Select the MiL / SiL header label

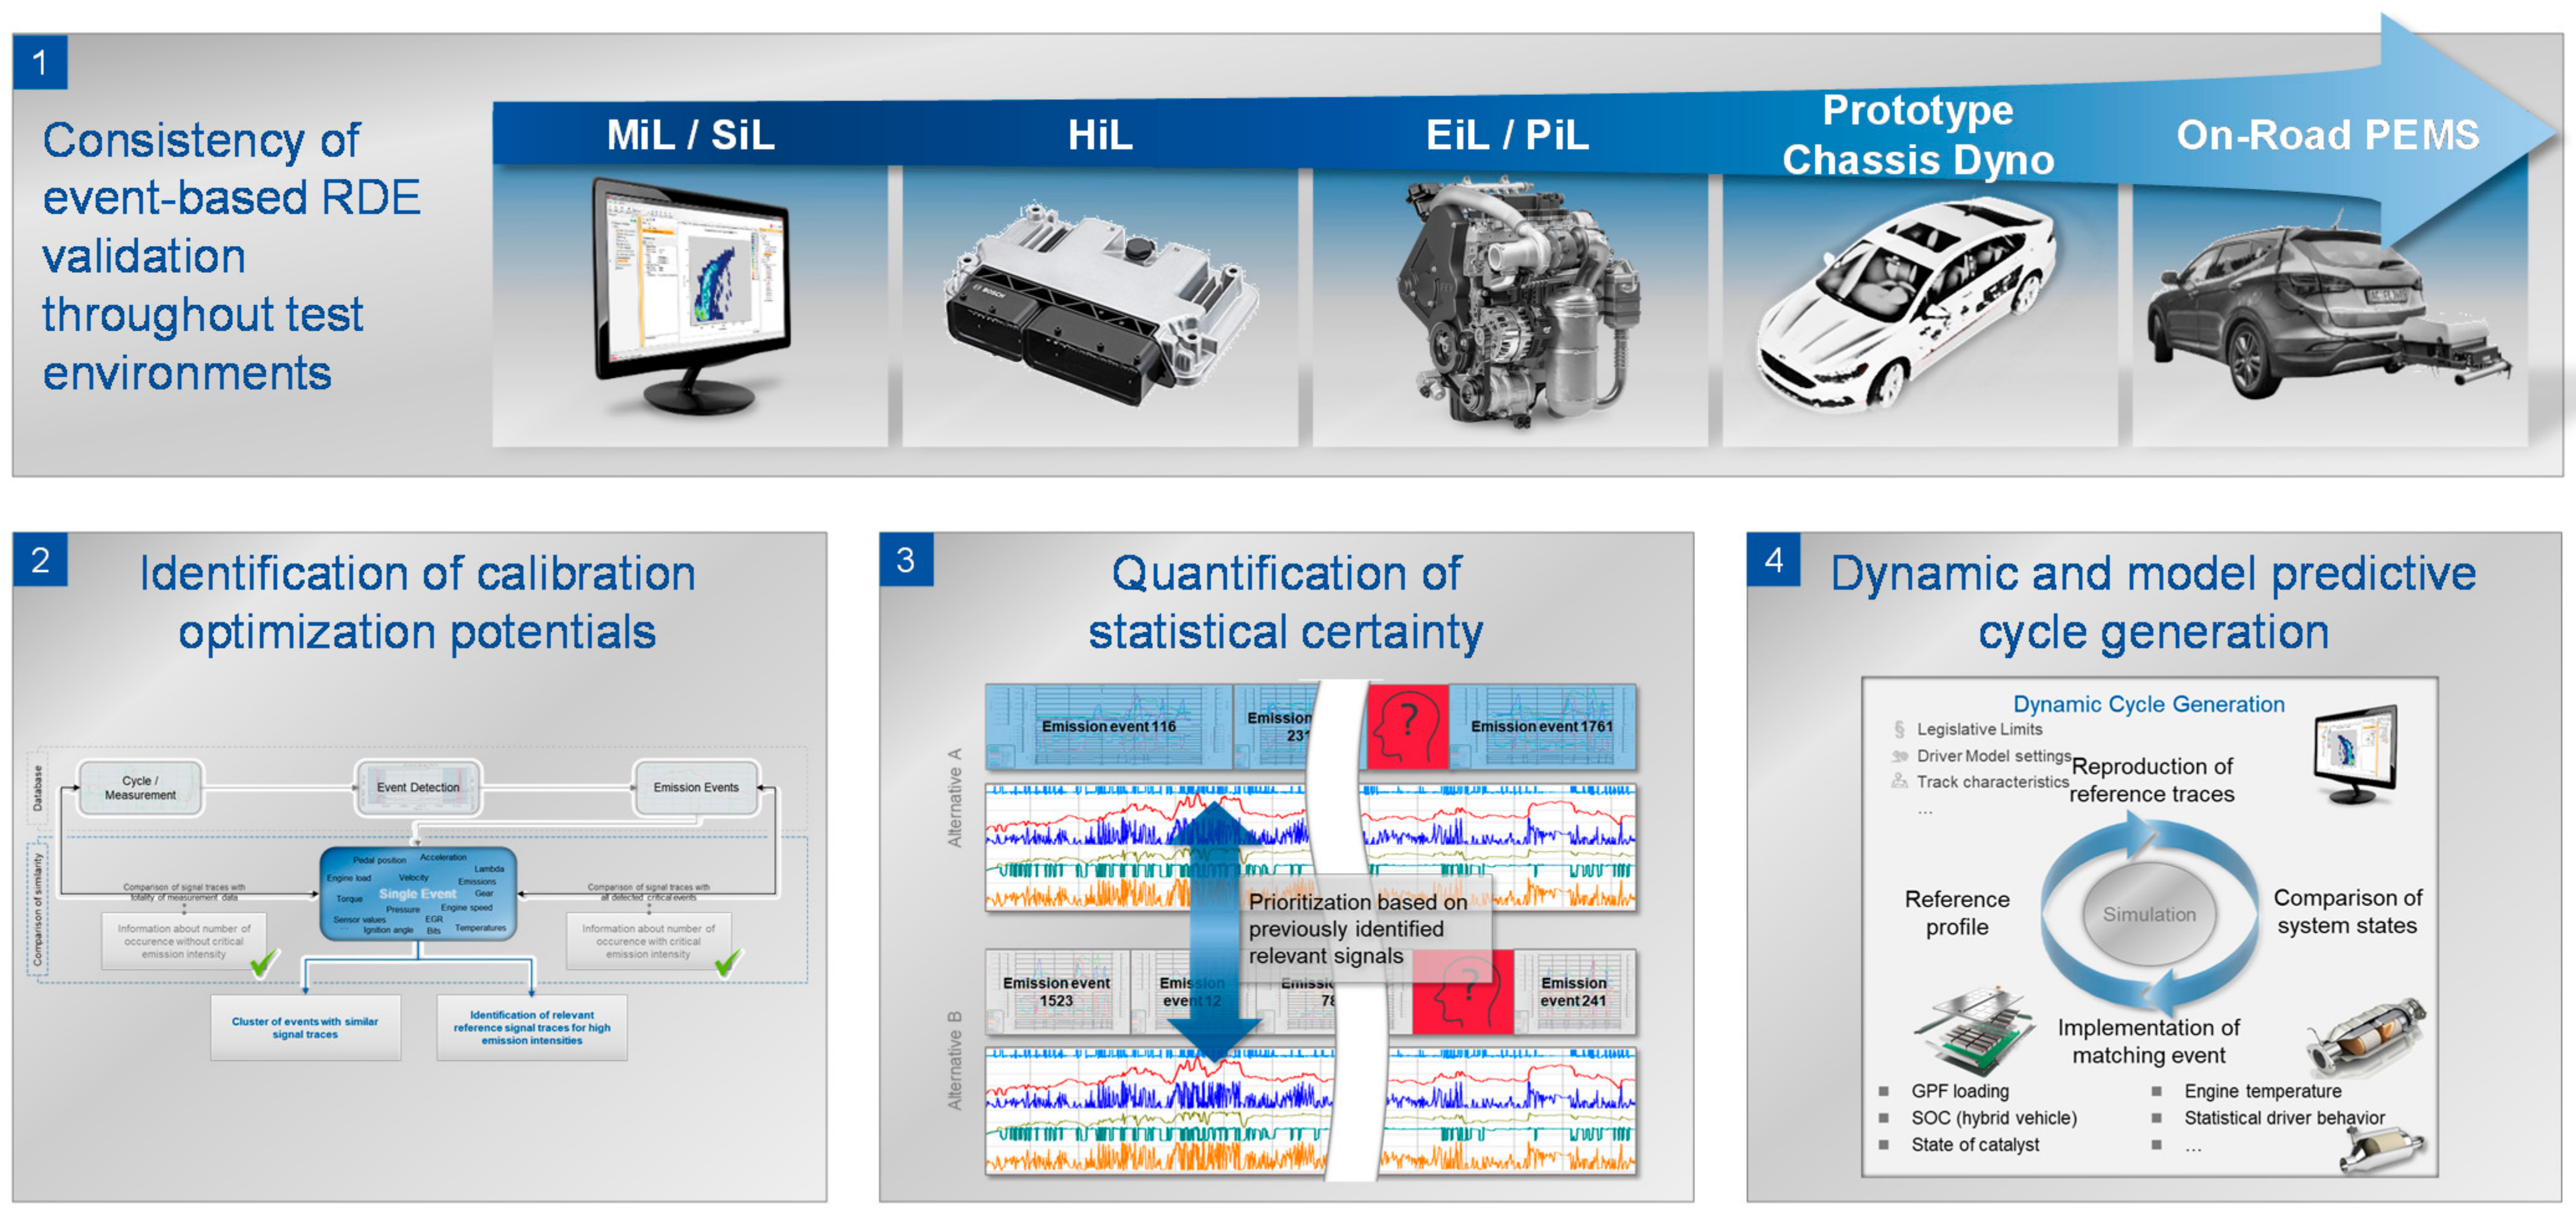(690, 135)
